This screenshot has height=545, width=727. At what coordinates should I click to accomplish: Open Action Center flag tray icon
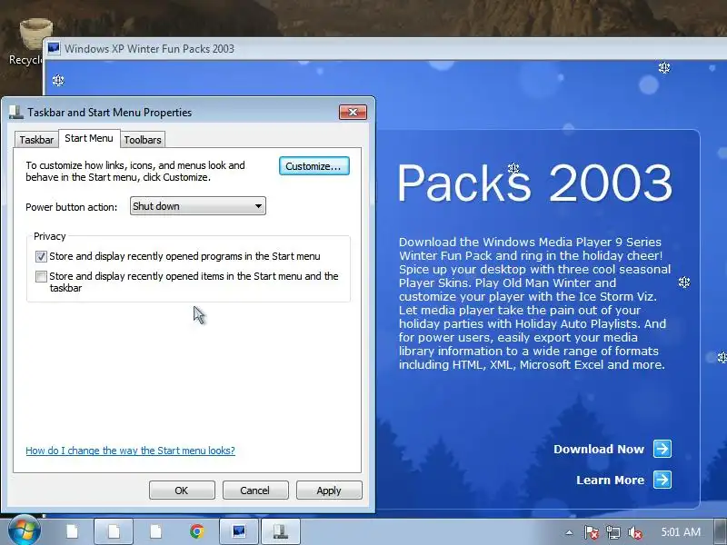click(x=591, y=532)
